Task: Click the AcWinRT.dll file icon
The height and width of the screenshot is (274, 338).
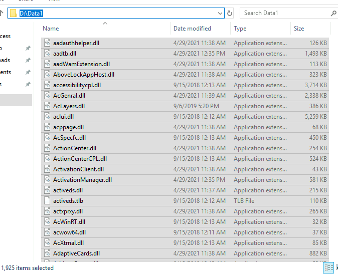Action: [47, 222]
